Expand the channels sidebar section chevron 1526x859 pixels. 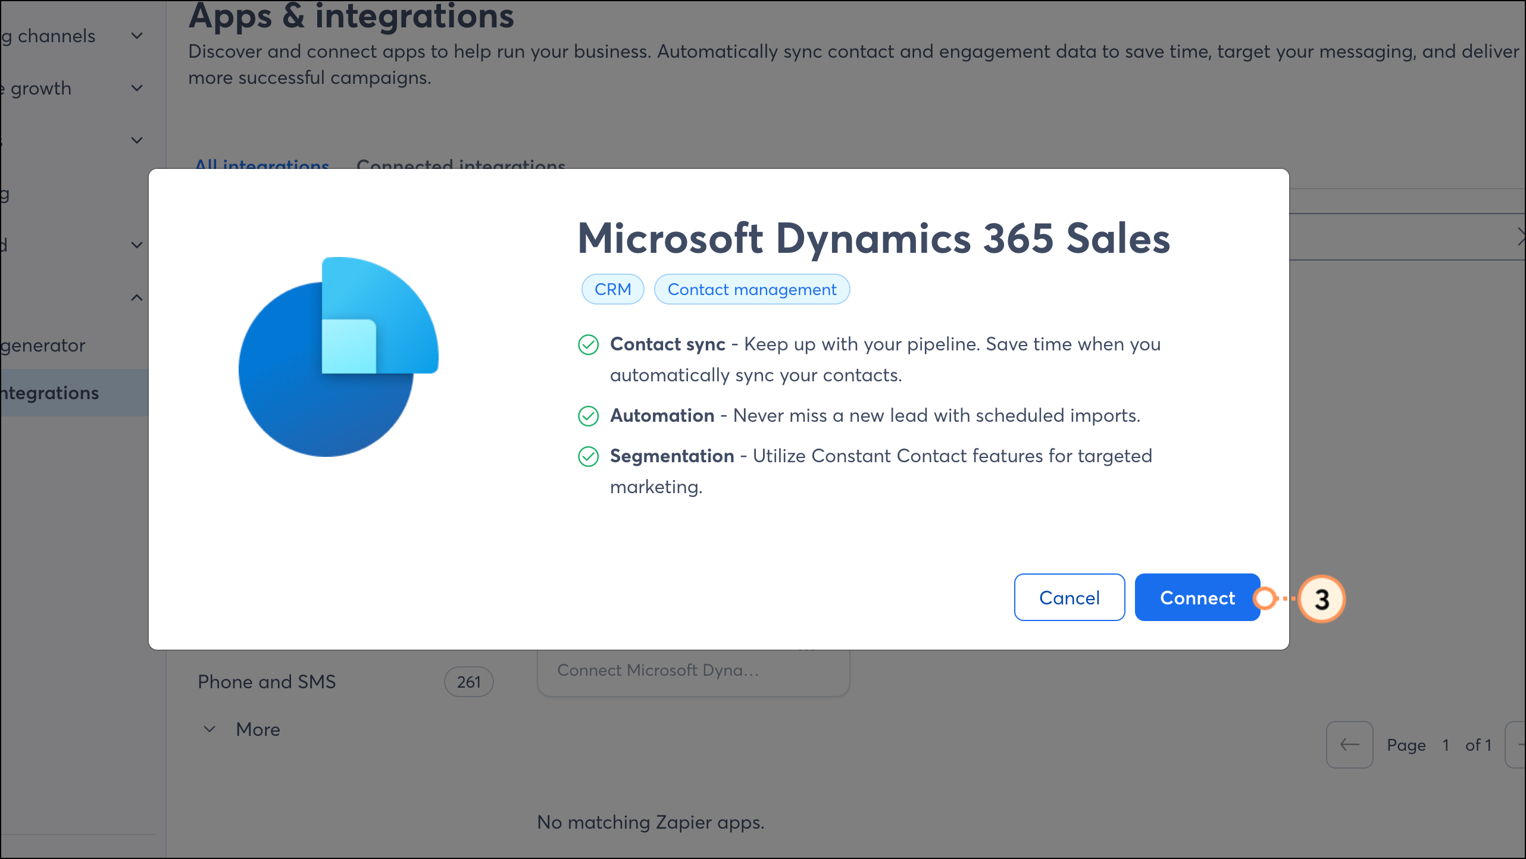tap(137, 36)
